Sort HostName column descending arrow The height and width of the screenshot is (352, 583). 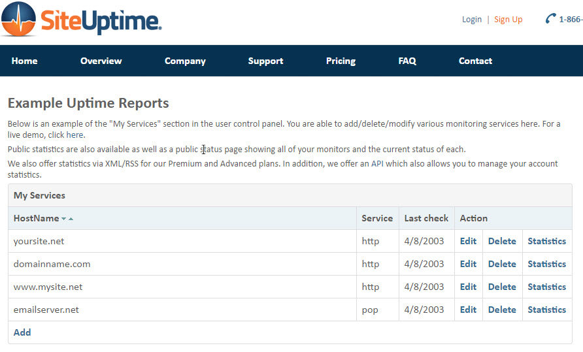[63, 219]
